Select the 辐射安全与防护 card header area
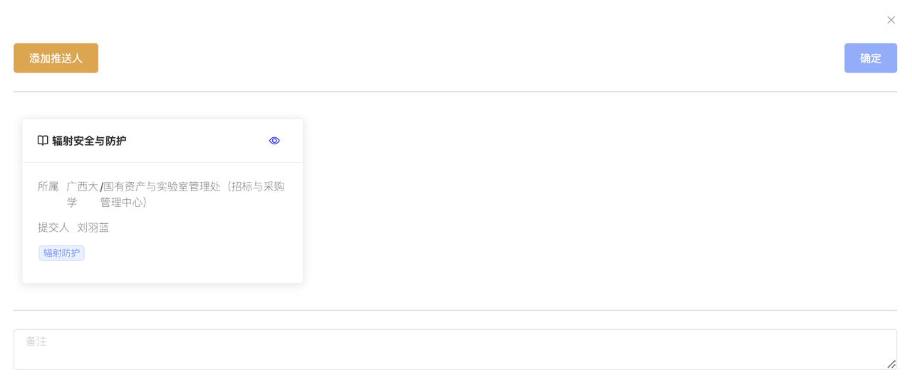Viewport: 912px width, 386px height. click(x=162, y=141)
